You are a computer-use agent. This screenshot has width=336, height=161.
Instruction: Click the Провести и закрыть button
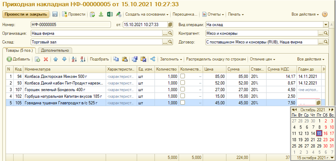[26, 14]
